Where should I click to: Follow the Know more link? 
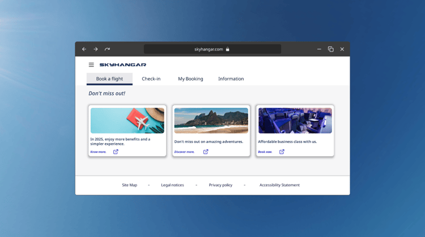pos(98,152)
